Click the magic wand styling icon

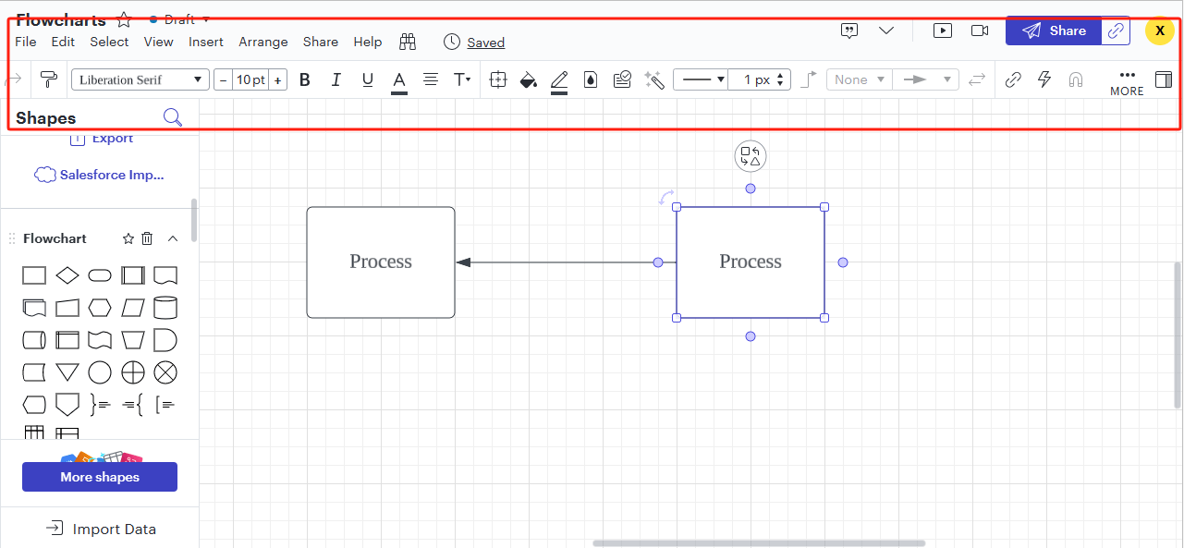tap(653, 79)
